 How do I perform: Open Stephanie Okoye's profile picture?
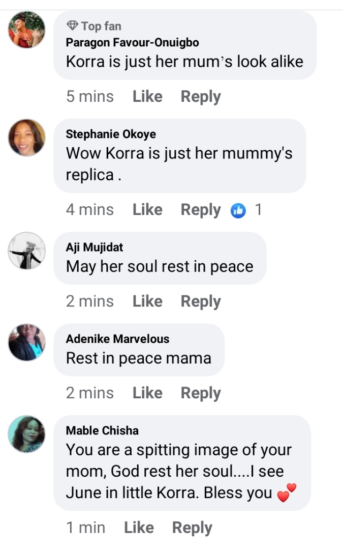(27, 138)
